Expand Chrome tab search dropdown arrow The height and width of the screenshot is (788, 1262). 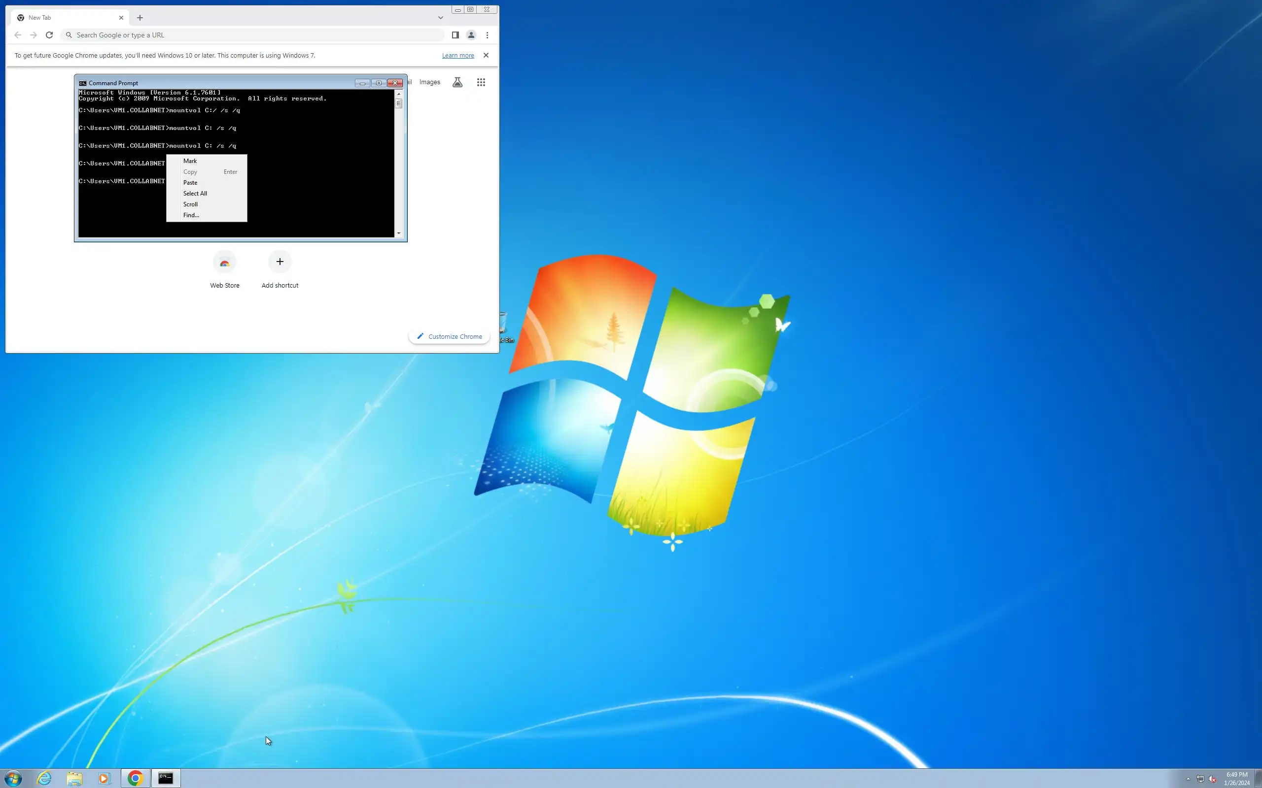pos(440,18)
